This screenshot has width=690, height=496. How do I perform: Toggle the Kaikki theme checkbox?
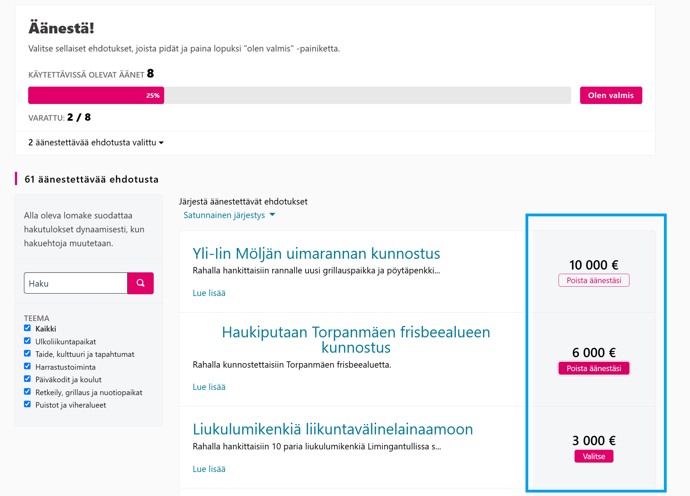(x=27, y=328)
